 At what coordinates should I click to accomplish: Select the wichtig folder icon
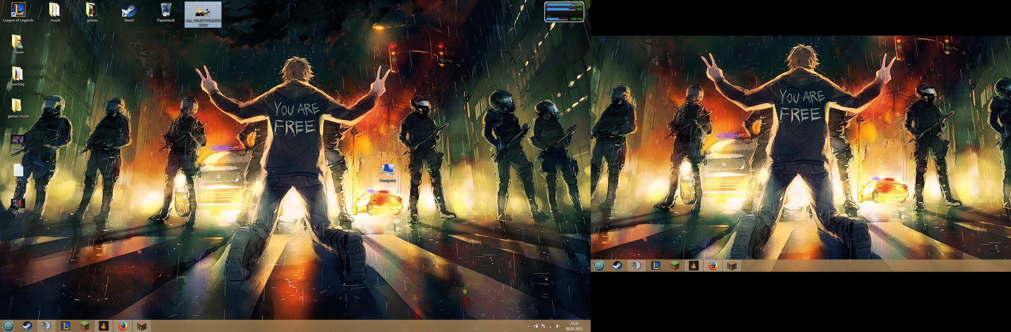[x=18, y=76]
